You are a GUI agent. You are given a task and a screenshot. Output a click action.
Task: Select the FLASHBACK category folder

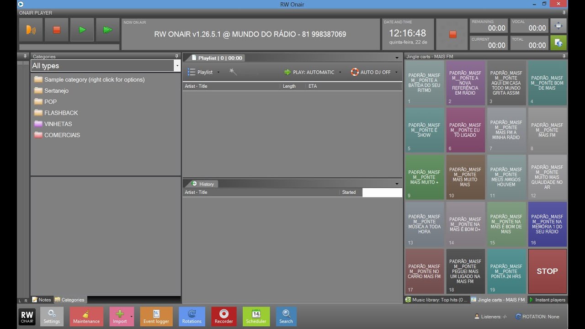click(56, 113)
